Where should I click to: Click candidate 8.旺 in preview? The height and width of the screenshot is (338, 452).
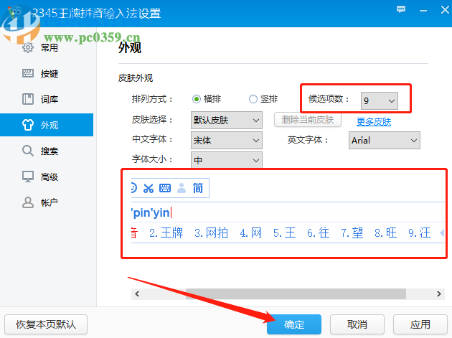[385, 233]
